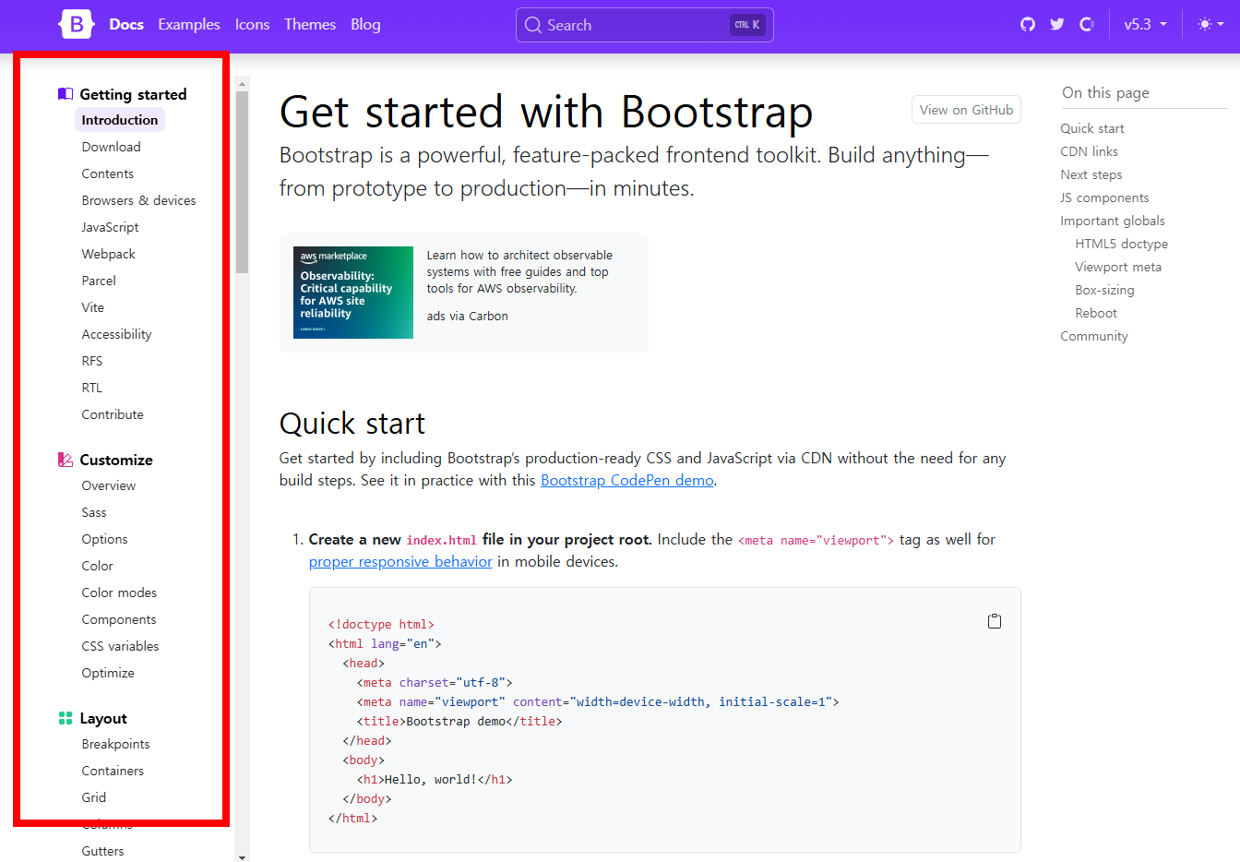The image size is (1240, 862).
Task: Open the JavaScript sidebar page
Action: click(110, 227)
